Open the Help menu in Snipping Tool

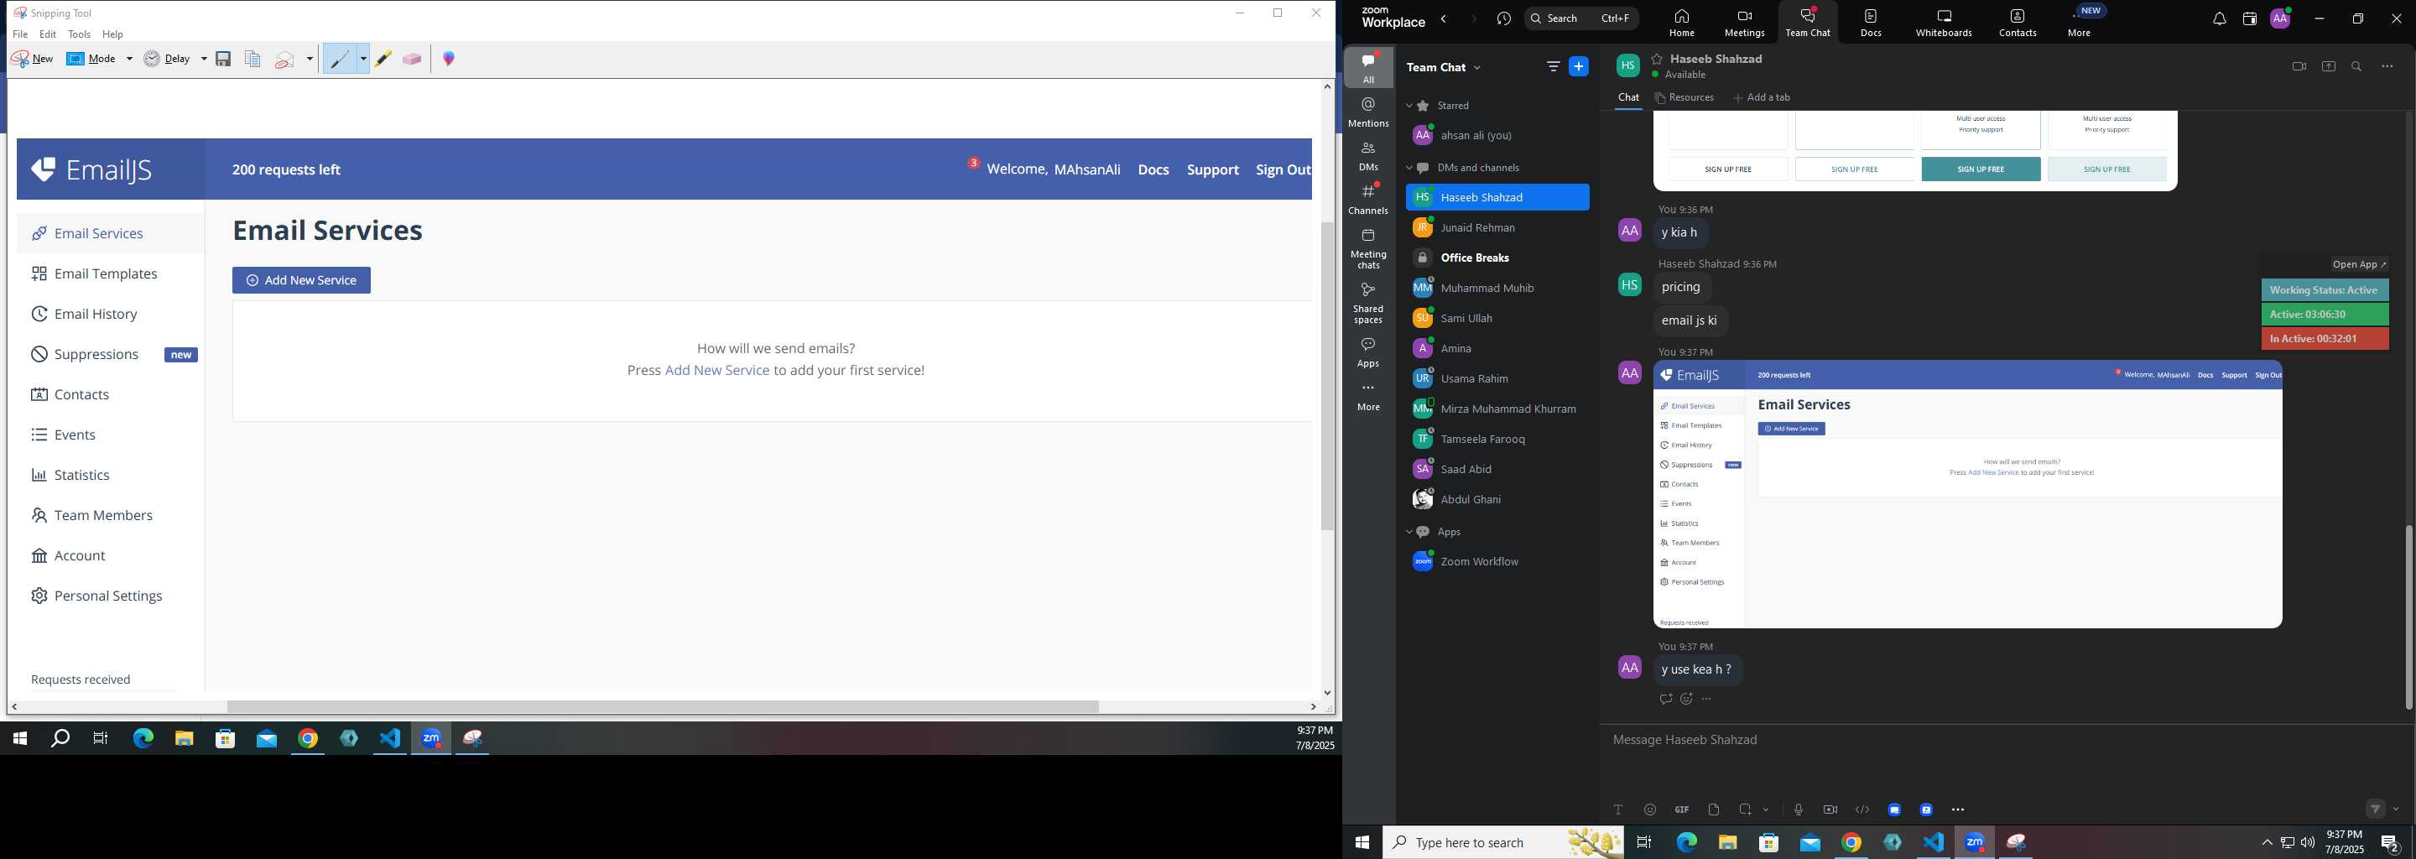click(113, 34)
